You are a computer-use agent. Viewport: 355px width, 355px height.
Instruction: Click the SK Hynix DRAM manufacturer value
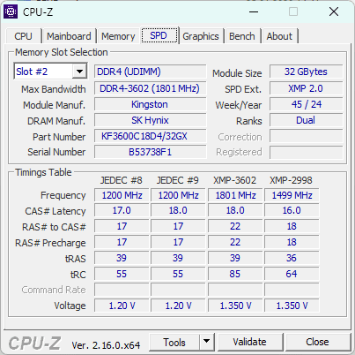pyautogui.click(x=150, y=120)
